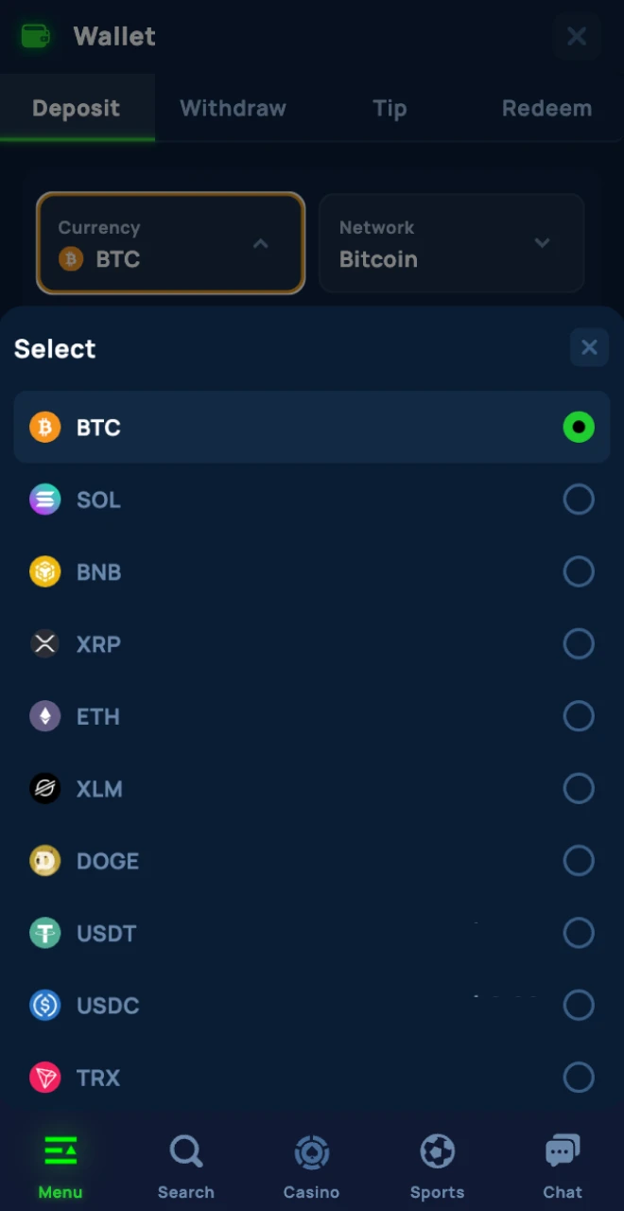
Task: Close the Select currency panel
Action: pyautogui.click(x=589, y=348)
